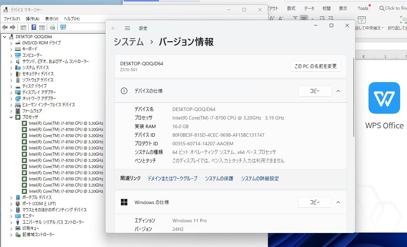Viewport: 407px width, 247px height.
Task: Expand DVD/CD-ROM ドライブ node
Action: pyautogui.click(x=11, y=43)
